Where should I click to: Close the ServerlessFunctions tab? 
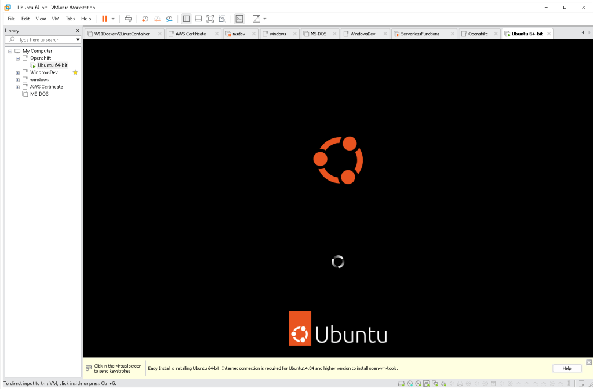tap(452, 34)
